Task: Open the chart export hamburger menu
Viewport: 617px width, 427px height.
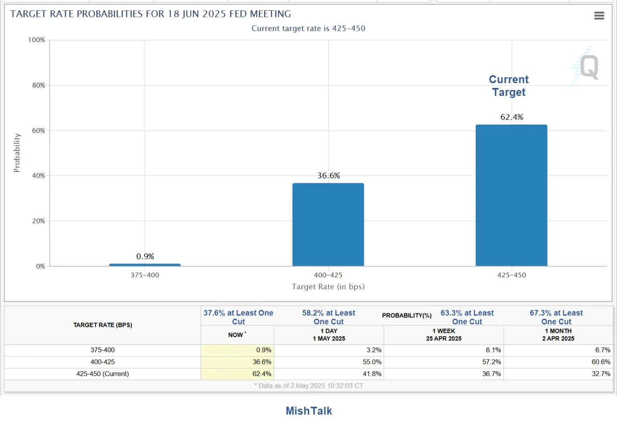Action: [599, 15]
